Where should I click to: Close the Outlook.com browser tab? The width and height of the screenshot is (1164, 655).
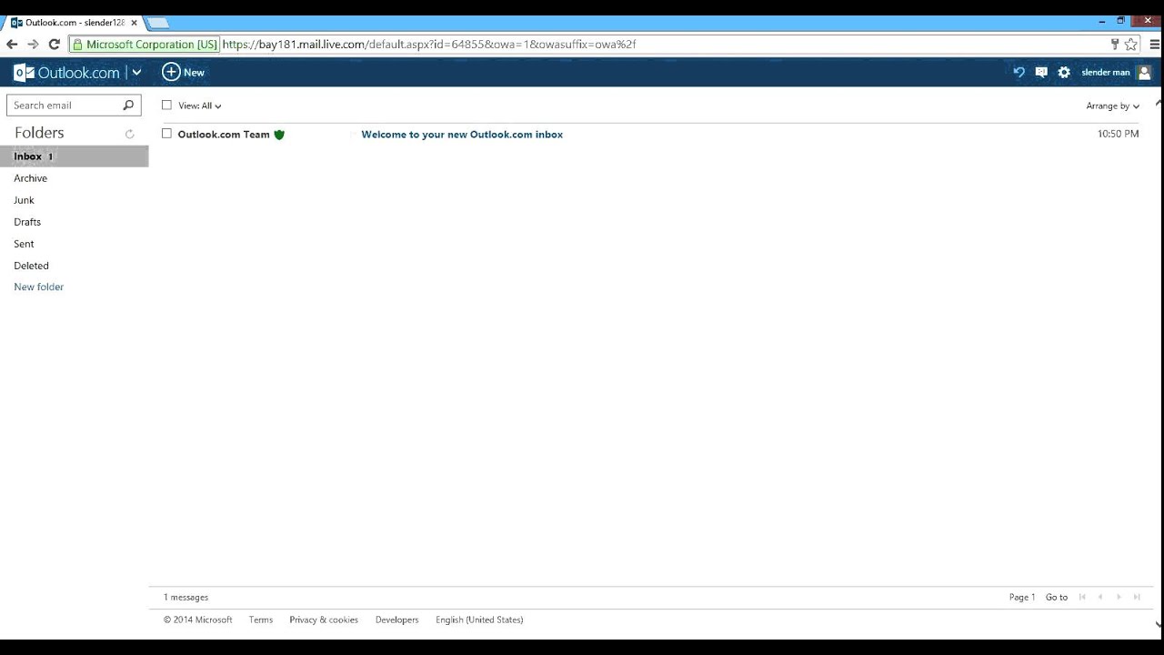click(134, 22)
